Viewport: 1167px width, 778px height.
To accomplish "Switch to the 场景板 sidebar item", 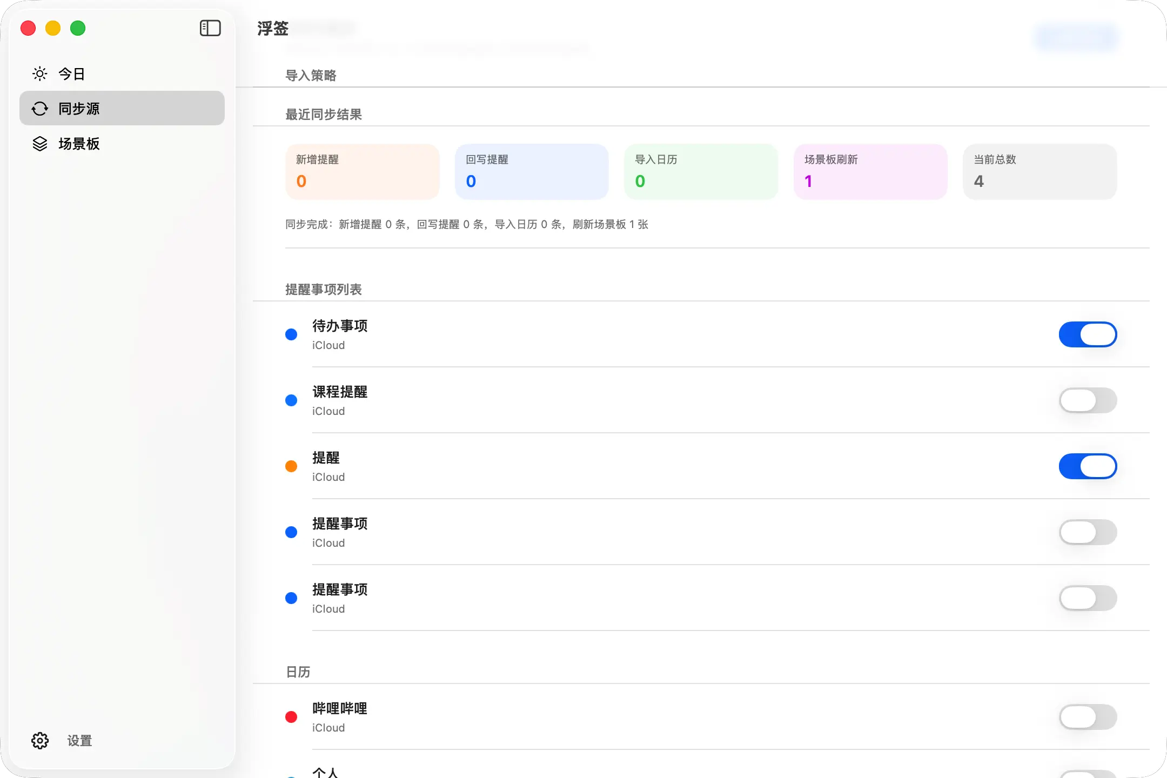I will 79,144.
